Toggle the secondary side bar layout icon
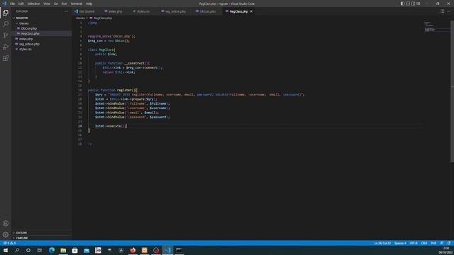This screenshot has width=454, height=255. [x=413, y=4]
